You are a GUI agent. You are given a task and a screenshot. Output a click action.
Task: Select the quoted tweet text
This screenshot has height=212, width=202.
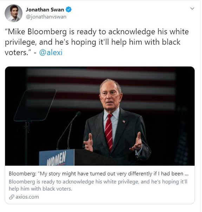97,42
